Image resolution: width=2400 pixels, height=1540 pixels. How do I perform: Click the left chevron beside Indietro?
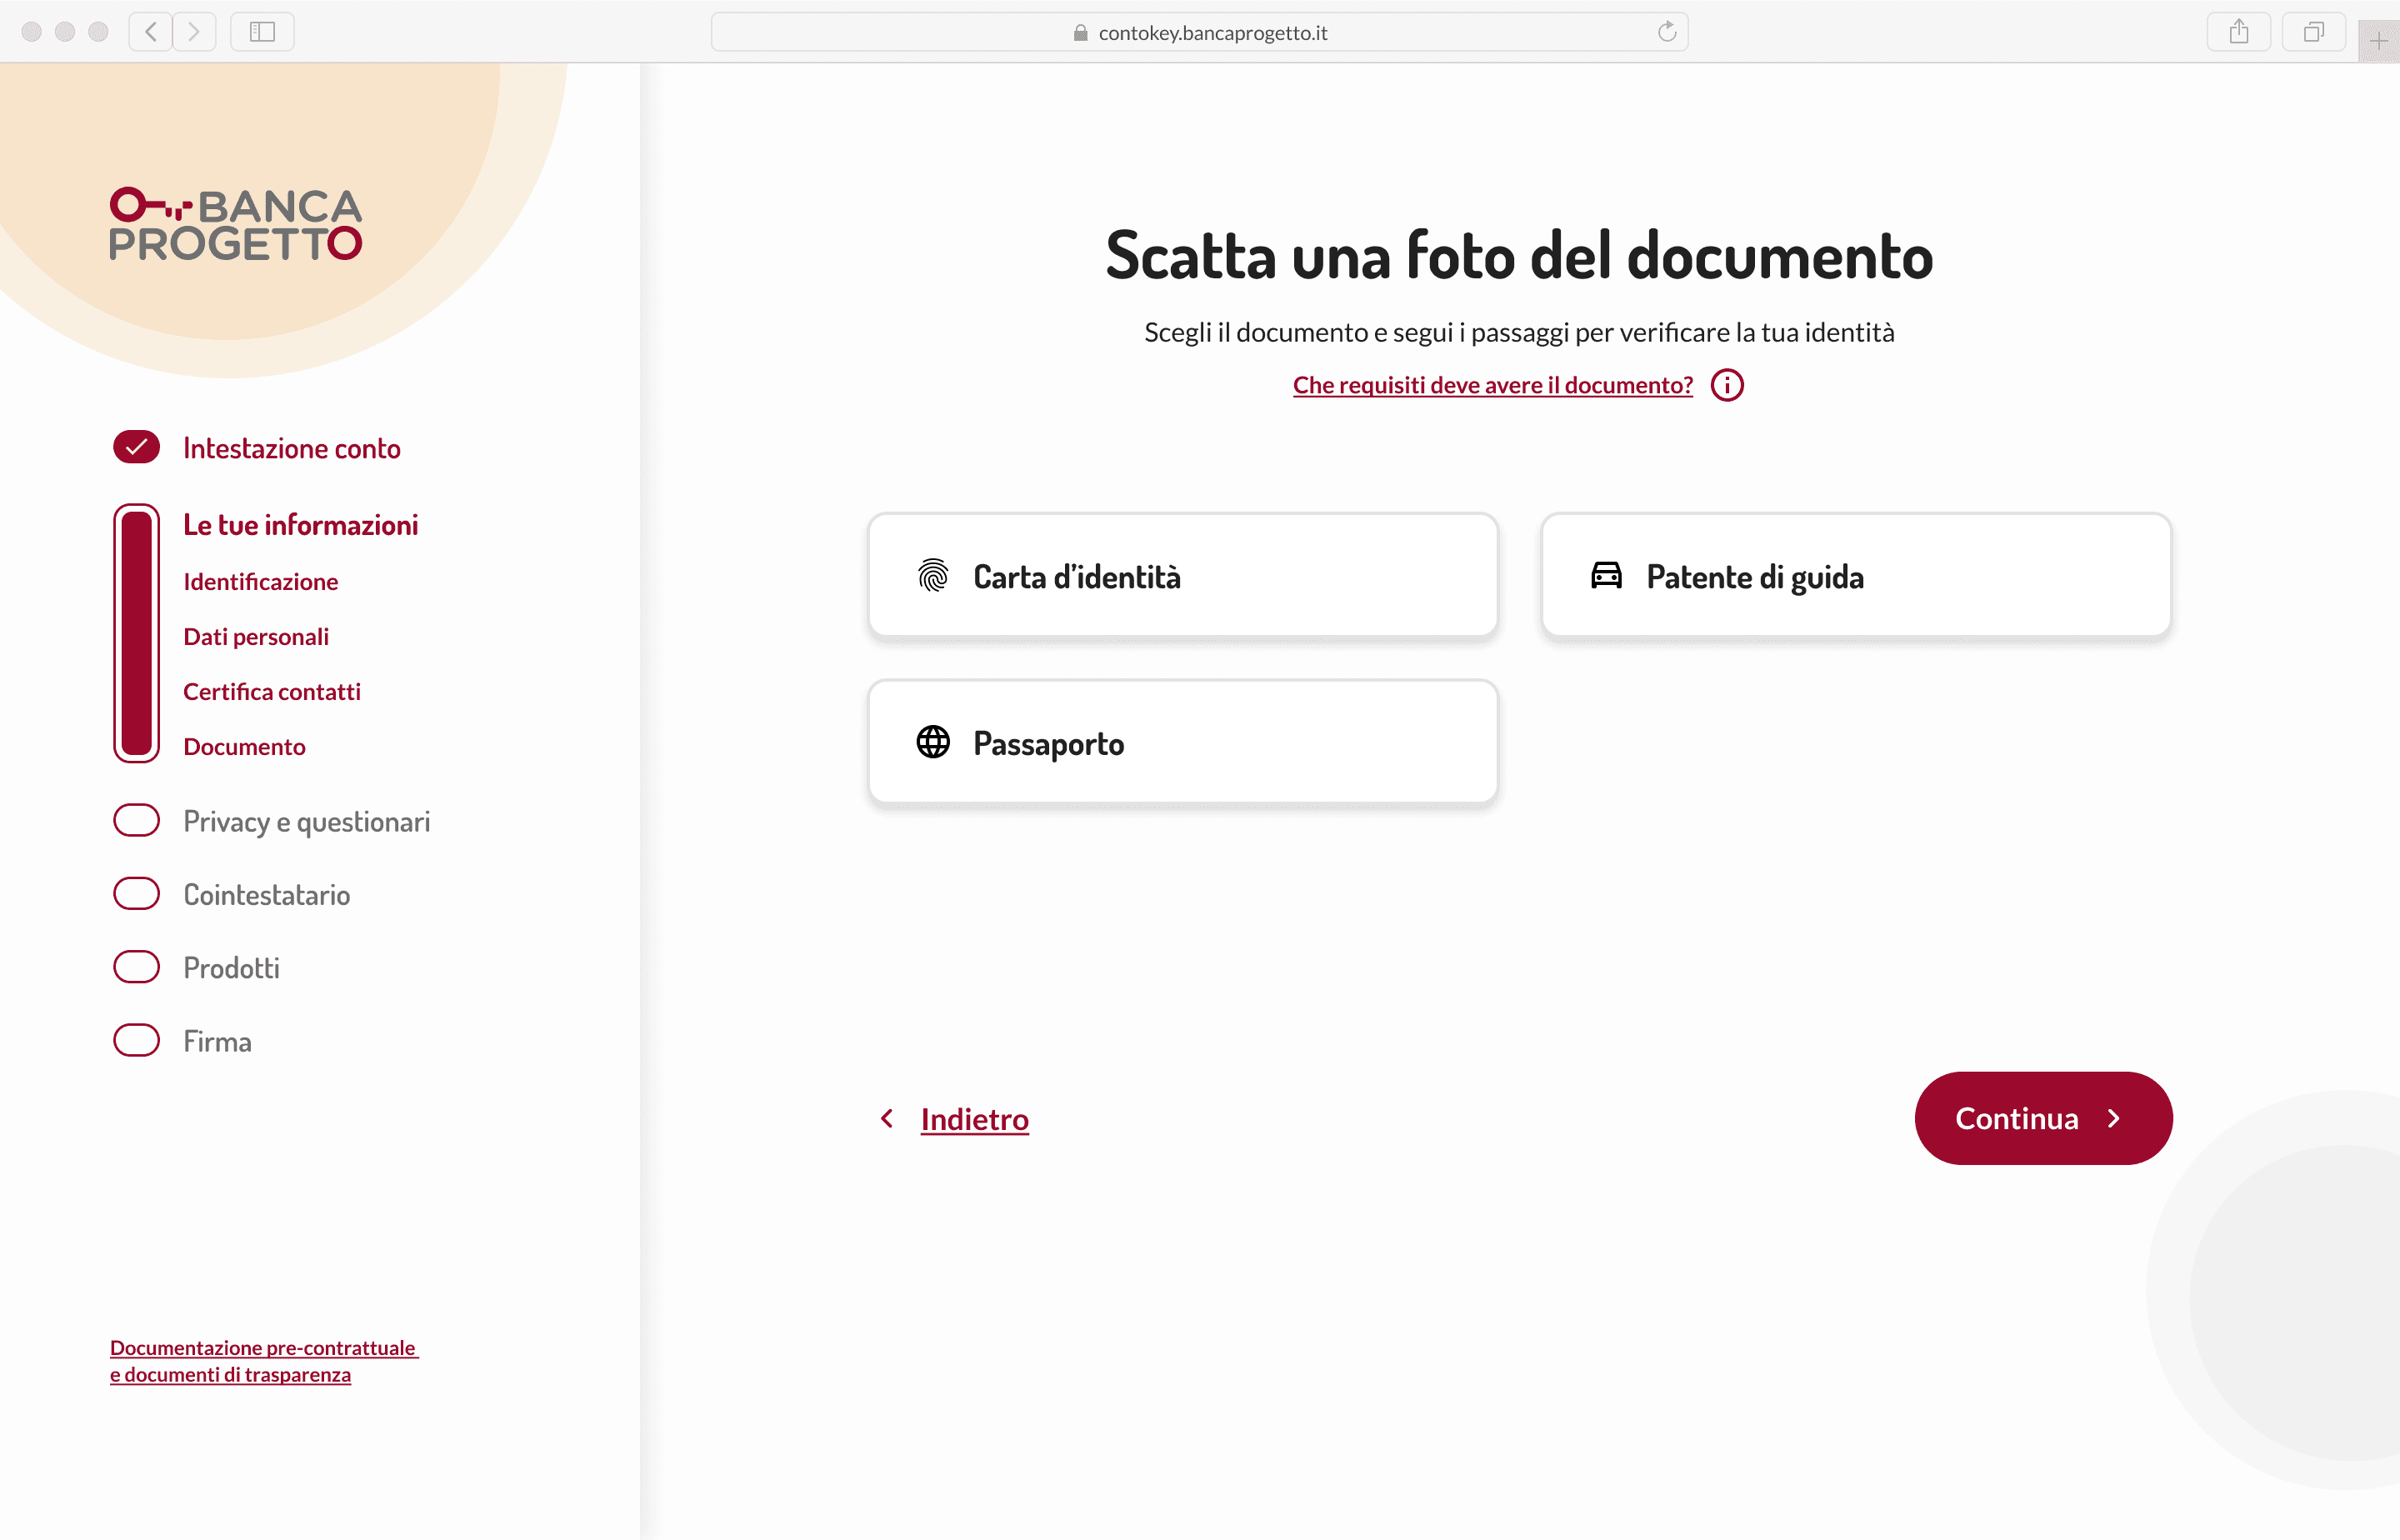(x=887, y=1118)
